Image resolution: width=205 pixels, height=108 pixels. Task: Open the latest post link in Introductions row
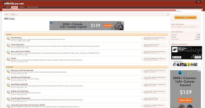(x=157, y=38)
